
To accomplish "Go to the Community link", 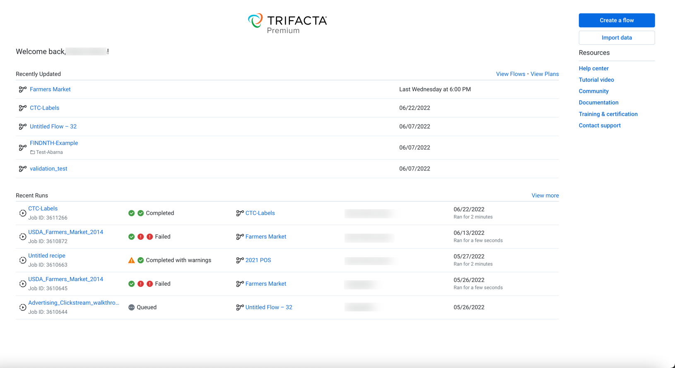I will (x=593, y=91).
